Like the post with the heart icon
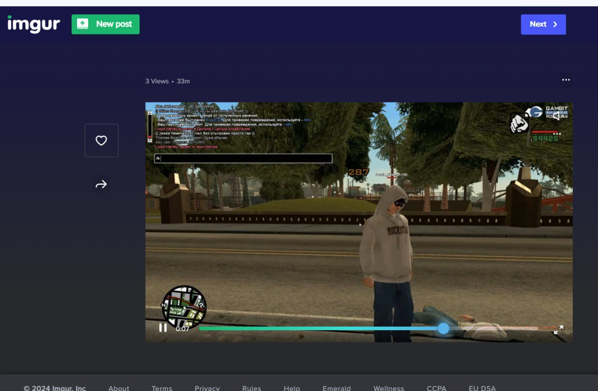Image resolution: width=598 pixels, height=391 pixels. point(101,140)
